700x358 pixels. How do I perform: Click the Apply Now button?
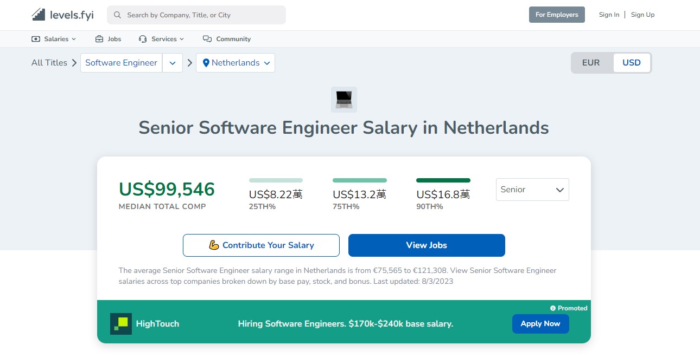(x=540, y=324)
